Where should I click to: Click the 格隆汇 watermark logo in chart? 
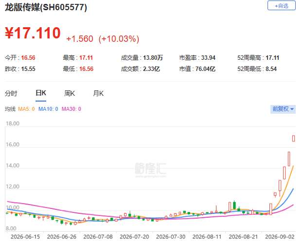click(x=151, y=170)
